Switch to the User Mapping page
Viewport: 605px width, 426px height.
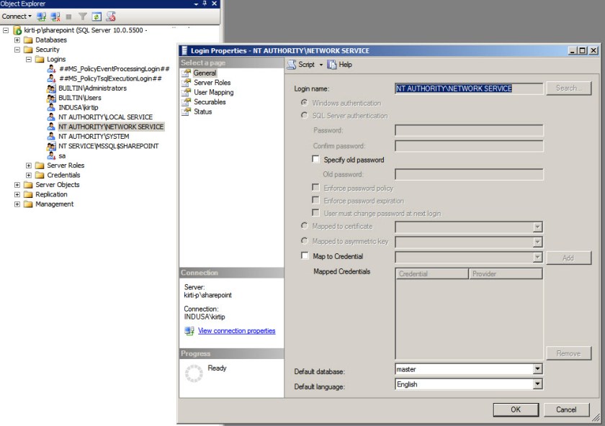(x=213, y=92)
